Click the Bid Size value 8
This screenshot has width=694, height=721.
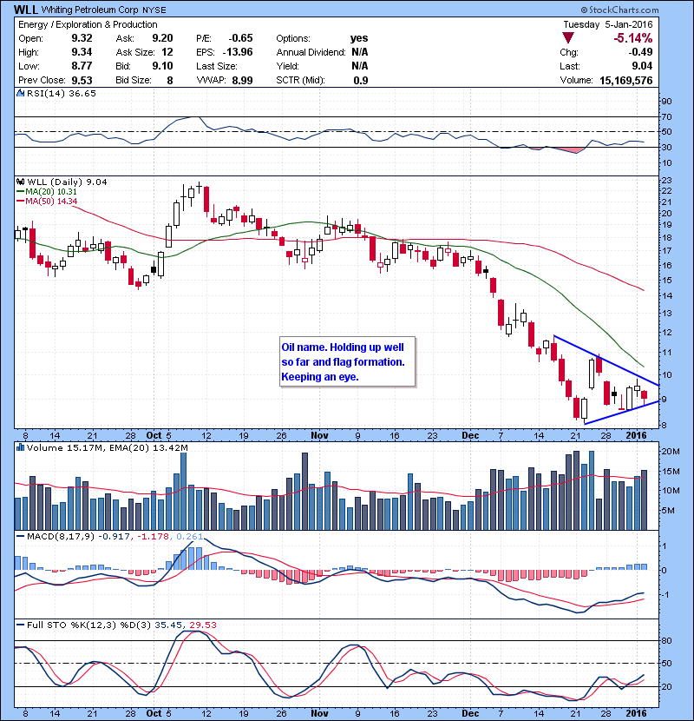click(x=170, y=80)
